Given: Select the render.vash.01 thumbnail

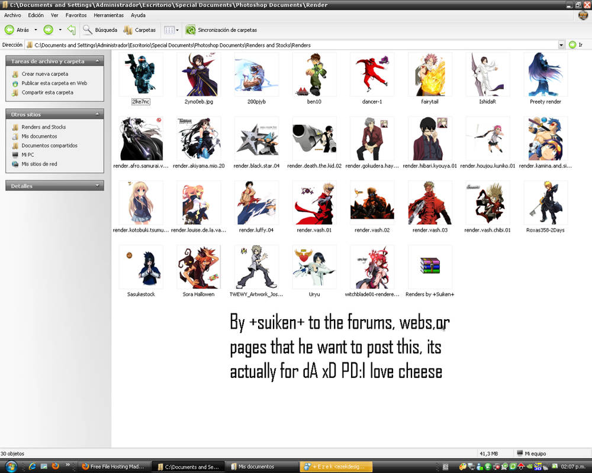Looking at the screenshot, I should pyautogui.click(x=314, y=203).
